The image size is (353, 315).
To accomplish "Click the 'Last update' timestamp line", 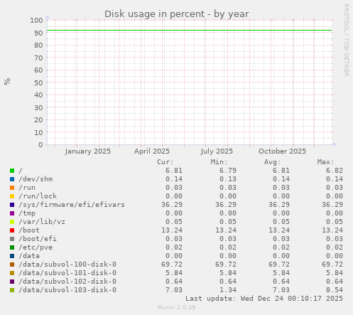I will coord(264,299).
